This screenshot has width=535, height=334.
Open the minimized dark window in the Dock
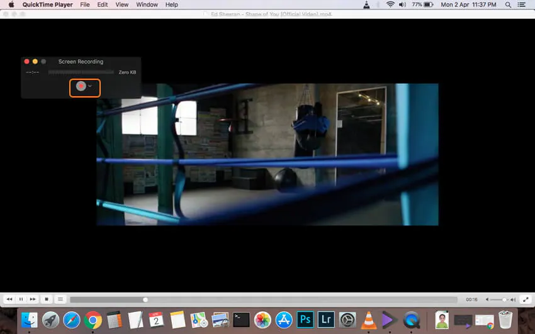(463, 321)
